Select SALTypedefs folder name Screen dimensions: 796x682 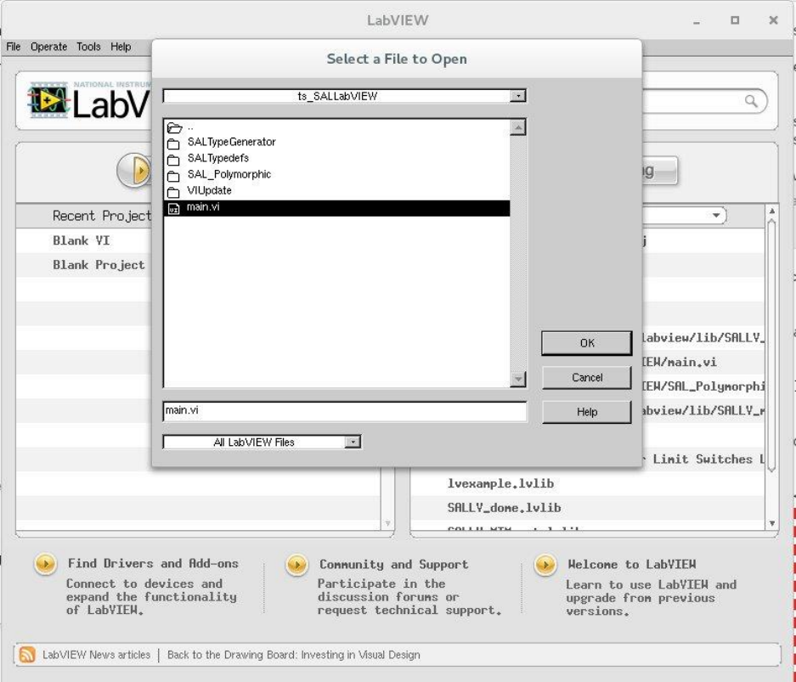tap(217, 158)
